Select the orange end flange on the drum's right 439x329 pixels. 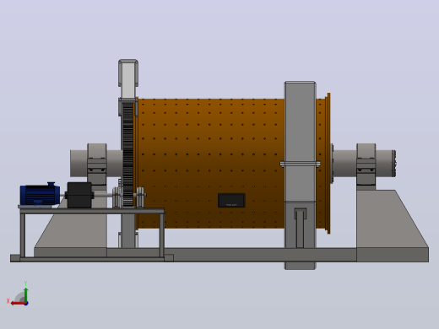coord(328,164)
